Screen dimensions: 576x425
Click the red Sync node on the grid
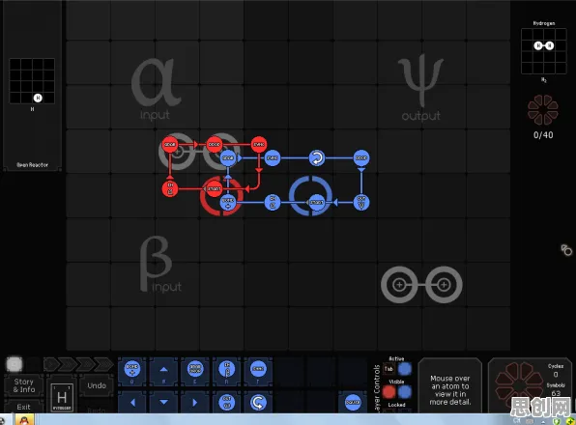point(259,145)
